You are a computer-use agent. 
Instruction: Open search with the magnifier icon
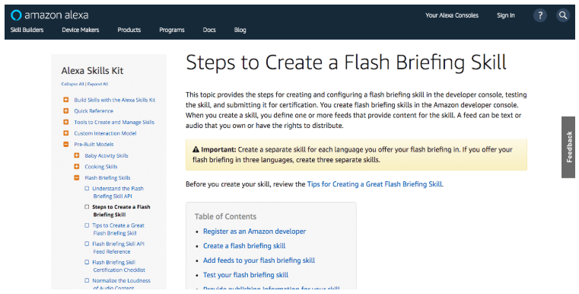click(x=563, y=15)
